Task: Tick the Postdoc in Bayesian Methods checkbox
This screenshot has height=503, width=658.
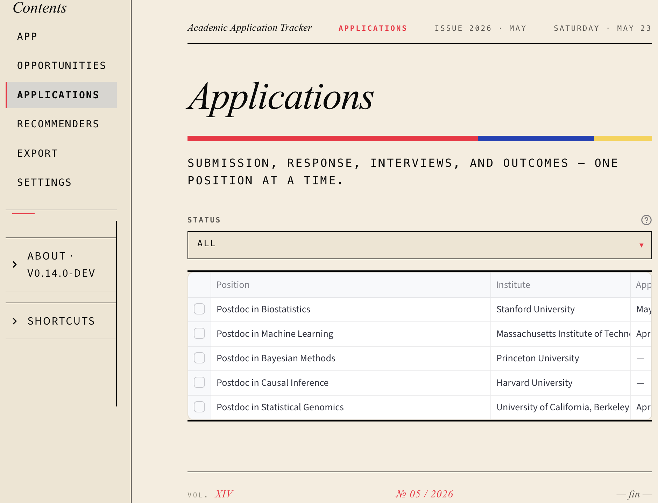Action: click(199, 358)
